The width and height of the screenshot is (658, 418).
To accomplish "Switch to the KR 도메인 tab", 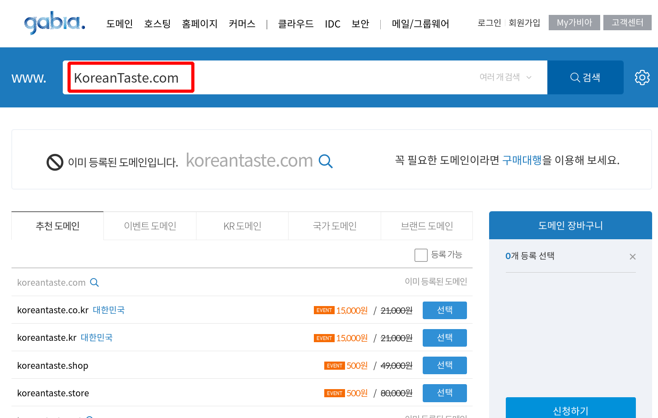I will pos(243,226).
